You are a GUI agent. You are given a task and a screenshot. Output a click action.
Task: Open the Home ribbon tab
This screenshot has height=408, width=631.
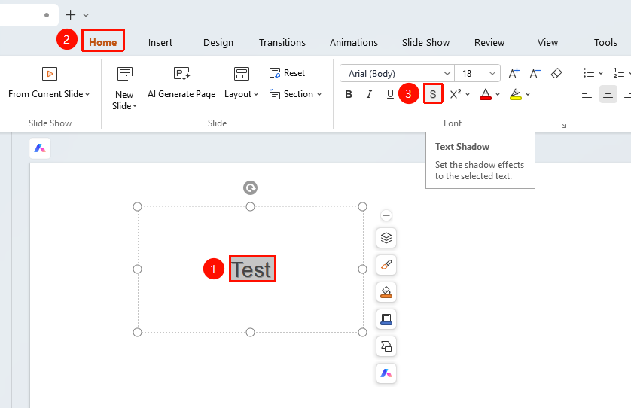click(103, 42)
